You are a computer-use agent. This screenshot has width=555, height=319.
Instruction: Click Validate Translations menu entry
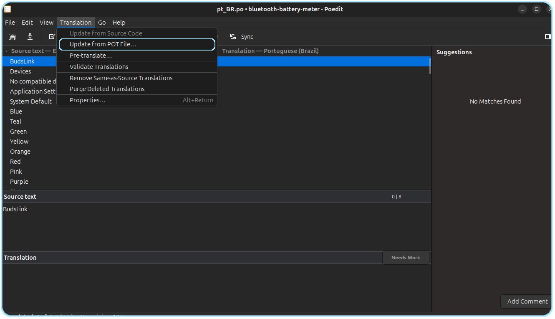(x=99, y=67)
